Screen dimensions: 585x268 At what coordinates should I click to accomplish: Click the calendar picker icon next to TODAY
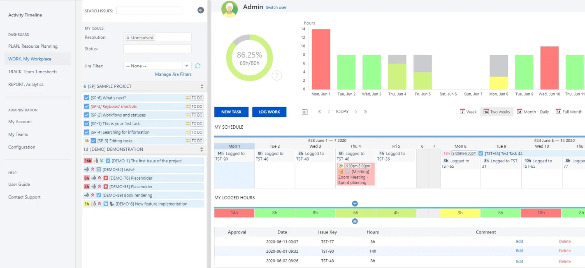(x=304, y=111)
